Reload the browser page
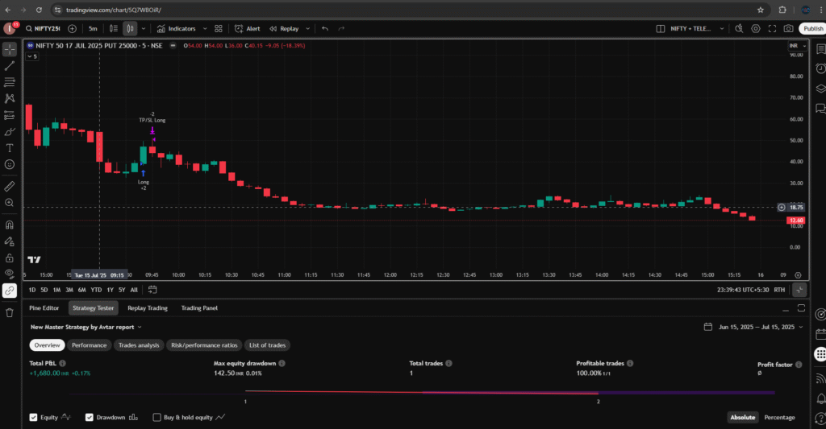Viewport: 826px width, 429px height. [x=39, y=10]
